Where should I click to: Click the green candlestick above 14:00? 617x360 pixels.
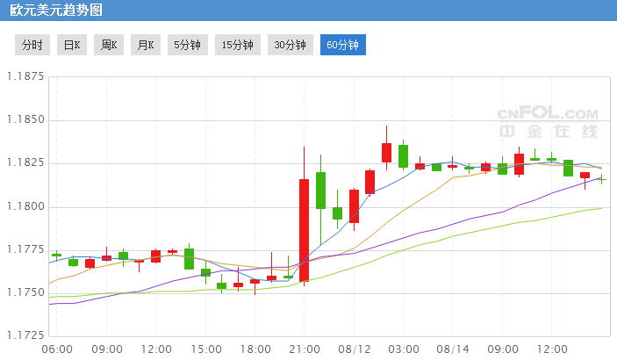pos(189,259)
